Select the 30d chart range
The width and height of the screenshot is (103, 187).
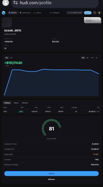tap(83, 58)
